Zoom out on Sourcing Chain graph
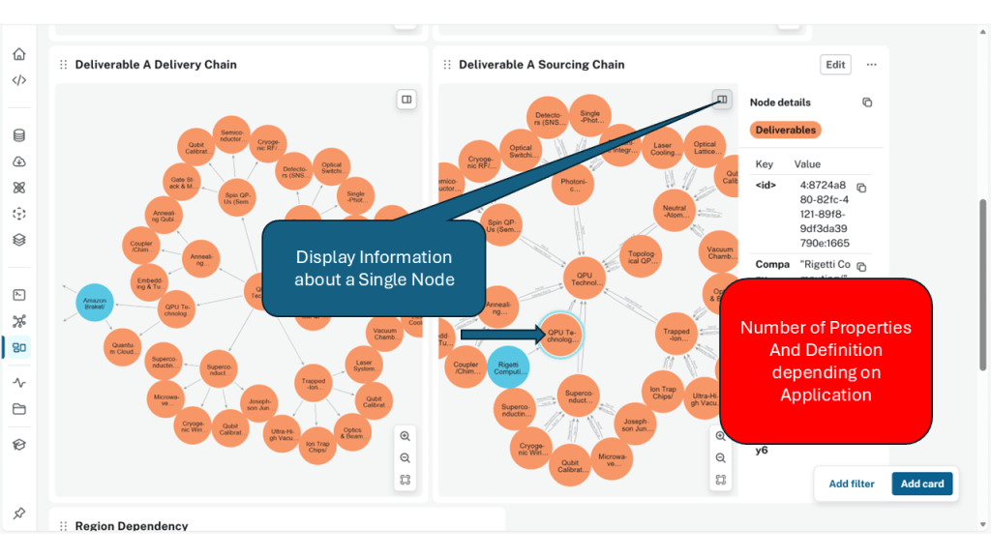Viewport: 991px width, 557px height. click(720, 458)
